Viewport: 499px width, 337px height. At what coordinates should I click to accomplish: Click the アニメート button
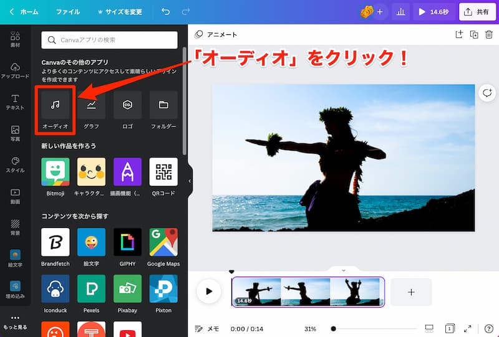pyautogui.click(x=216, y=35)
